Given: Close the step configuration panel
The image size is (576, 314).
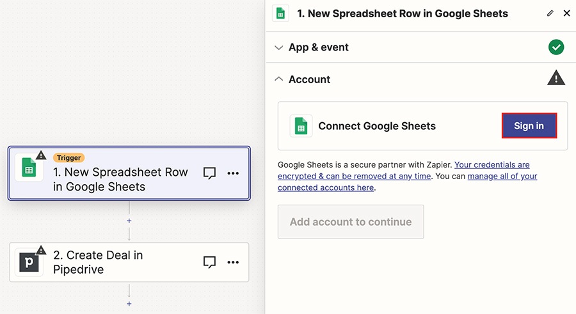Looking at the screenshot, I should point(567,13).
